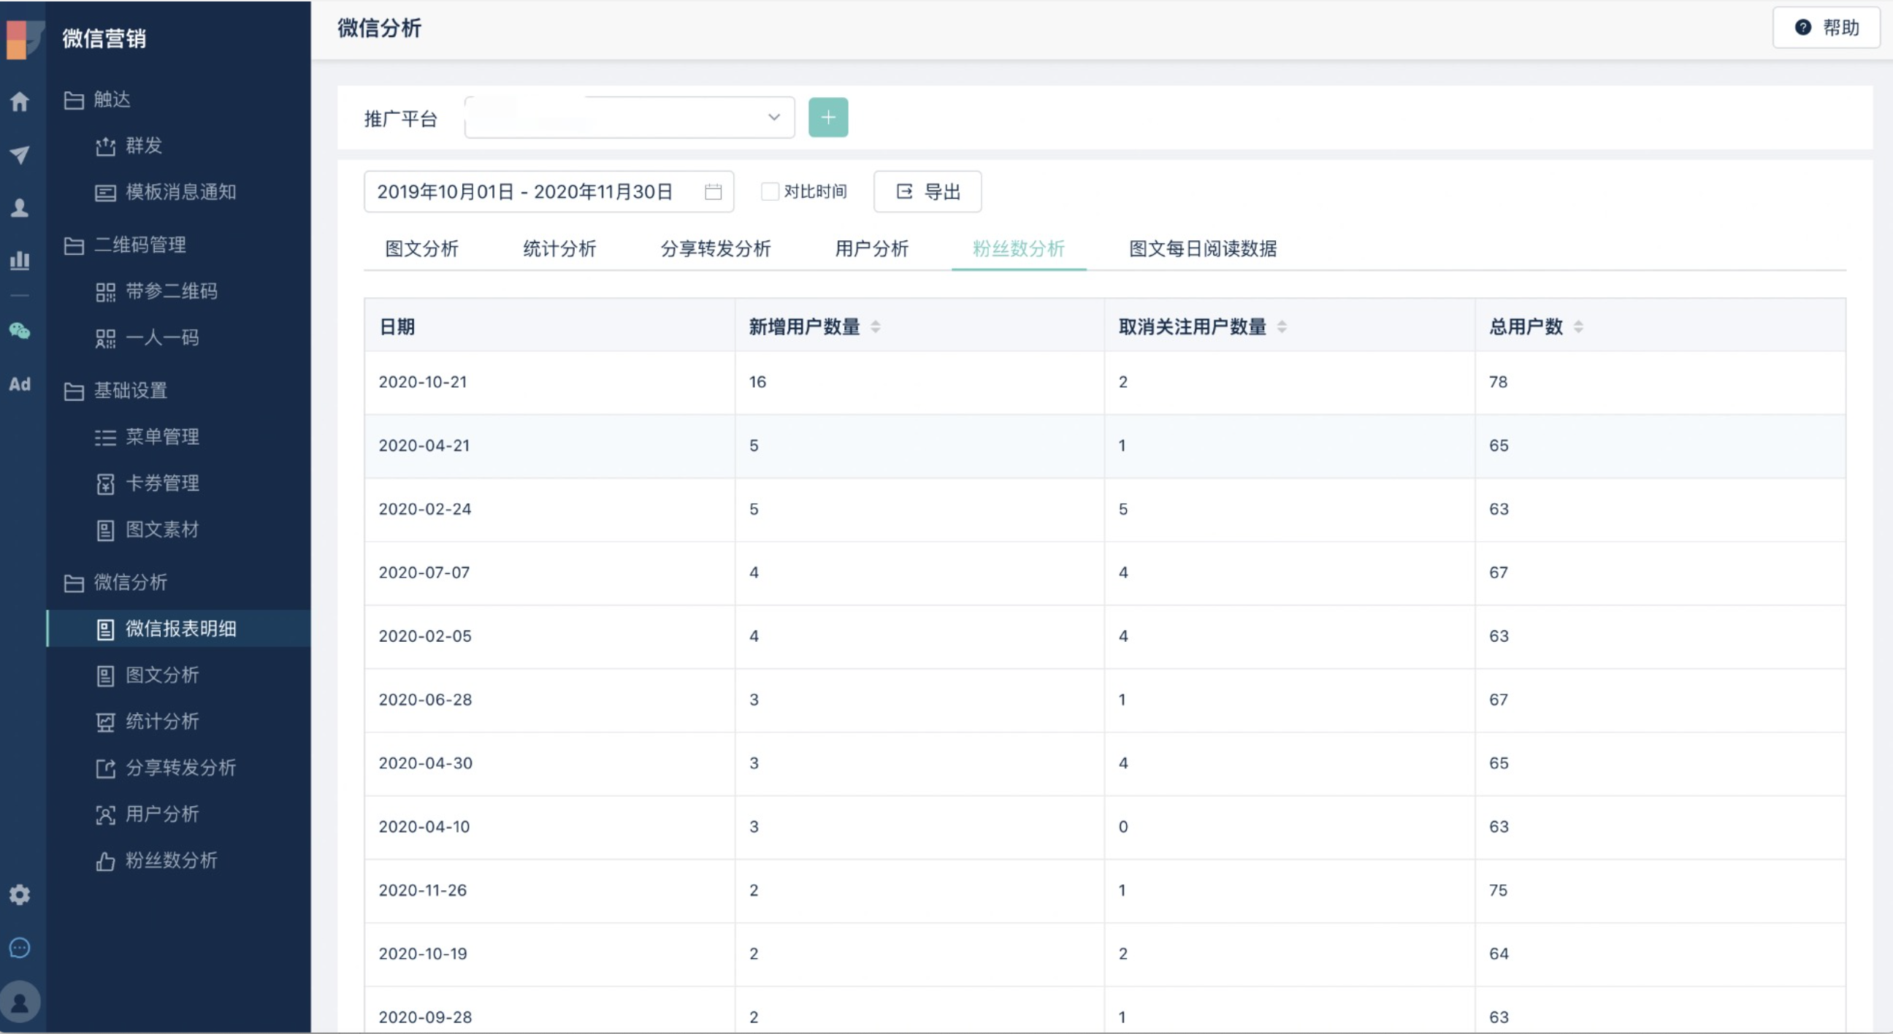Click new users value 16
This screenshot has height=1034, width=1893.
(x=757, y=382)
